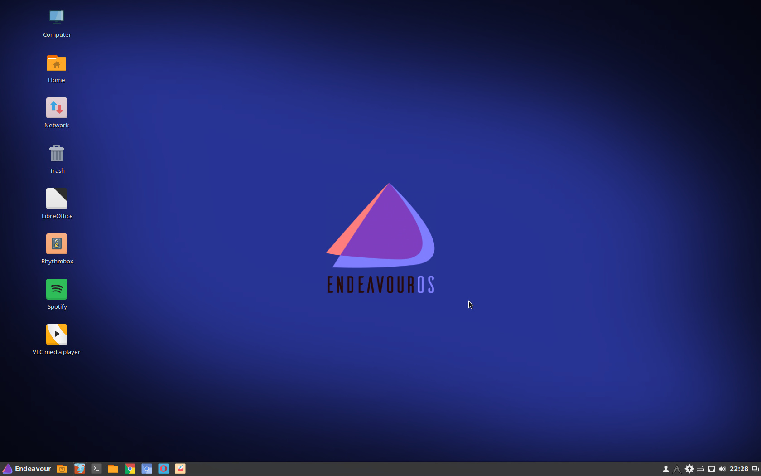Image resolution: width=761 pixels, height=476 pixels.
Task: Launch Chromium from the panel
Action: [x=147, y=469]
